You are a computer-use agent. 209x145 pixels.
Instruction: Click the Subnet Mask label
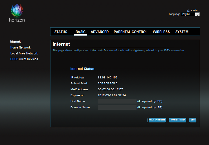pos(79,84)
